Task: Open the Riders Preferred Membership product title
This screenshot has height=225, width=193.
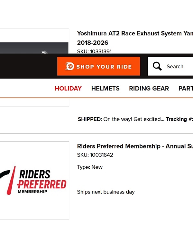Action: click(135, 146)
